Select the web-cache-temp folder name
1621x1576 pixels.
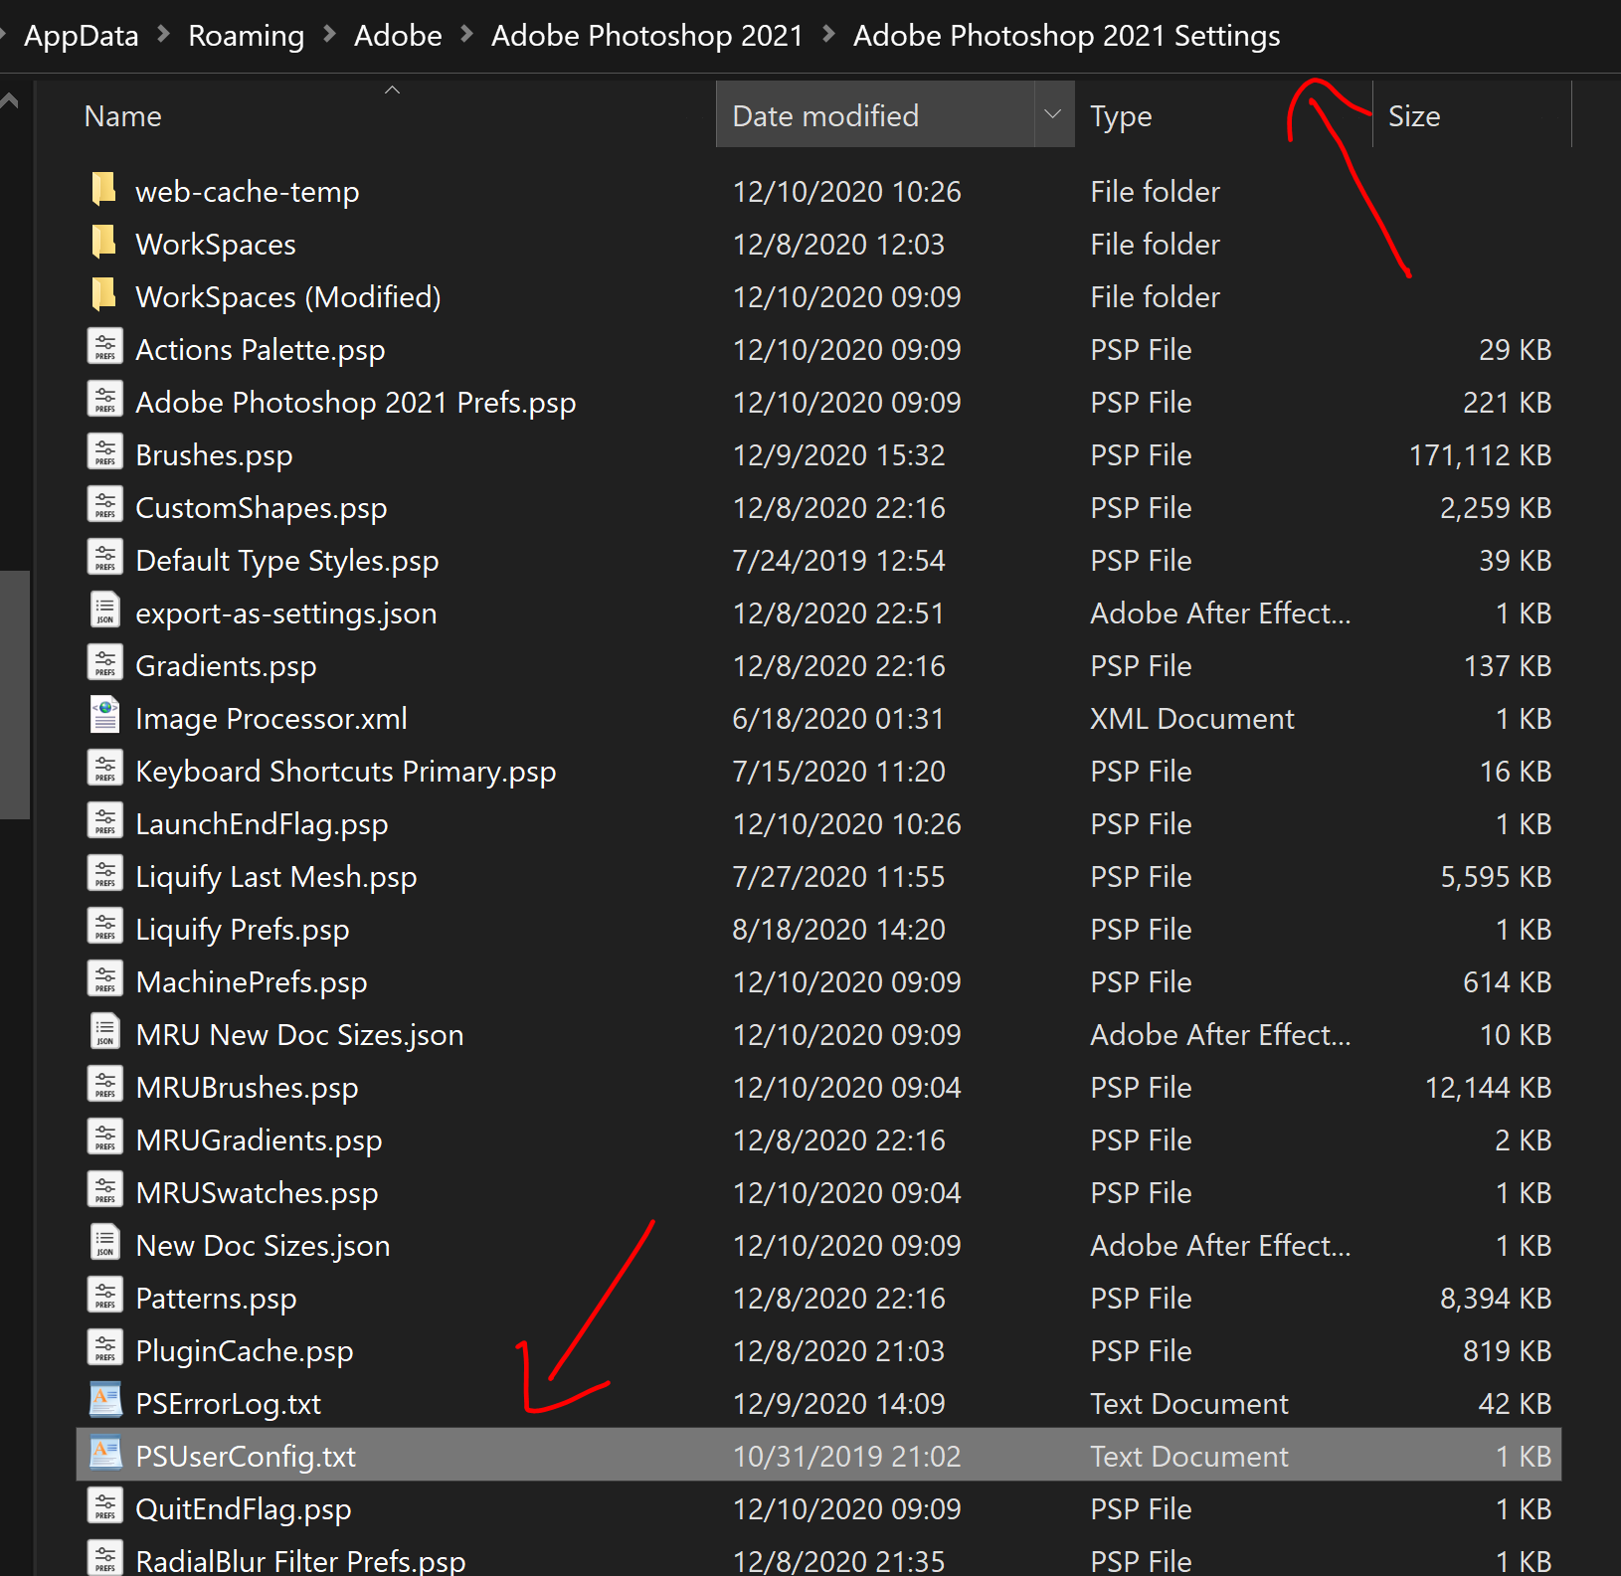point(248,191)
